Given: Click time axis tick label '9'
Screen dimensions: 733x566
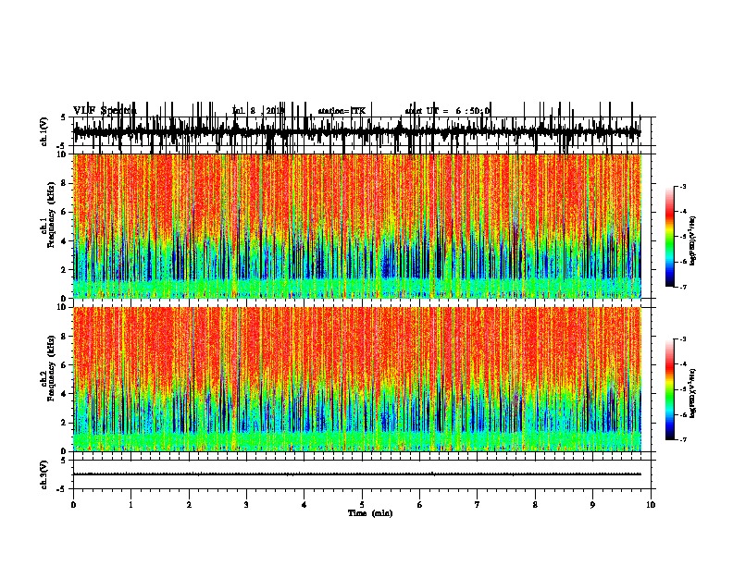Looking at the screenshot, I should 592,505.
